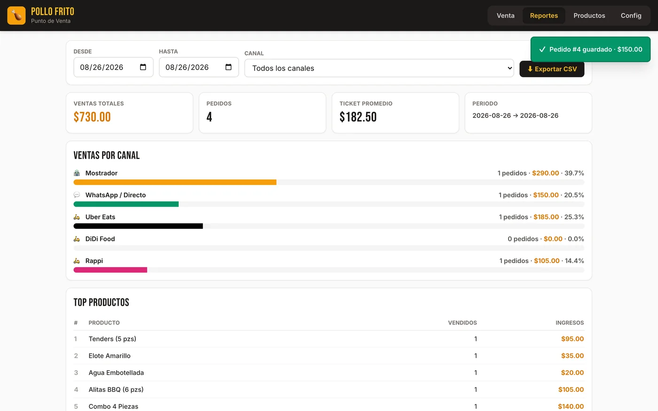Select the Elote Amarillo product row

tap(329, 356)
